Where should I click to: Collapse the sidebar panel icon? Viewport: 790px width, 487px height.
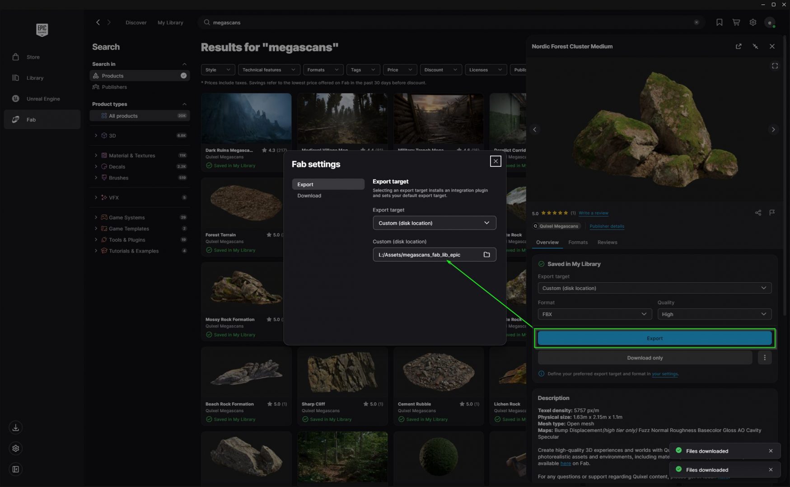16,469
